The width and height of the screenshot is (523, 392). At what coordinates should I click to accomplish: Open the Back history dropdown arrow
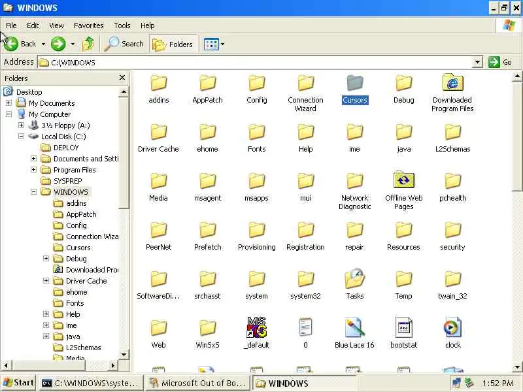43,44
